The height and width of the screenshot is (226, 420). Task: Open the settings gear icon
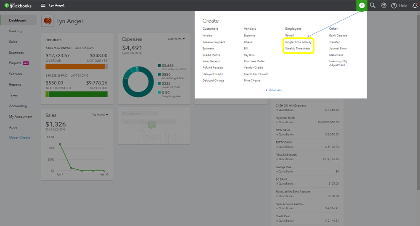(x=383, y=5)
